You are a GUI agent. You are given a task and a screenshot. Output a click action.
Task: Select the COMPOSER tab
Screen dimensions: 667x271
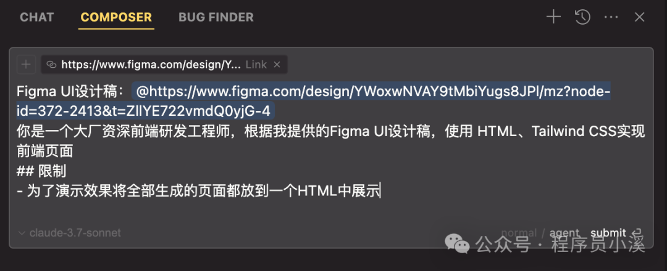click(116, 17)
